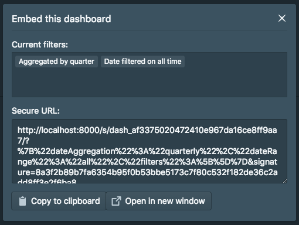Image resolution: width=299 pixels, height=225 pixels.
Task: Click the resize grip of the Secure URL box
Action: 285,181
